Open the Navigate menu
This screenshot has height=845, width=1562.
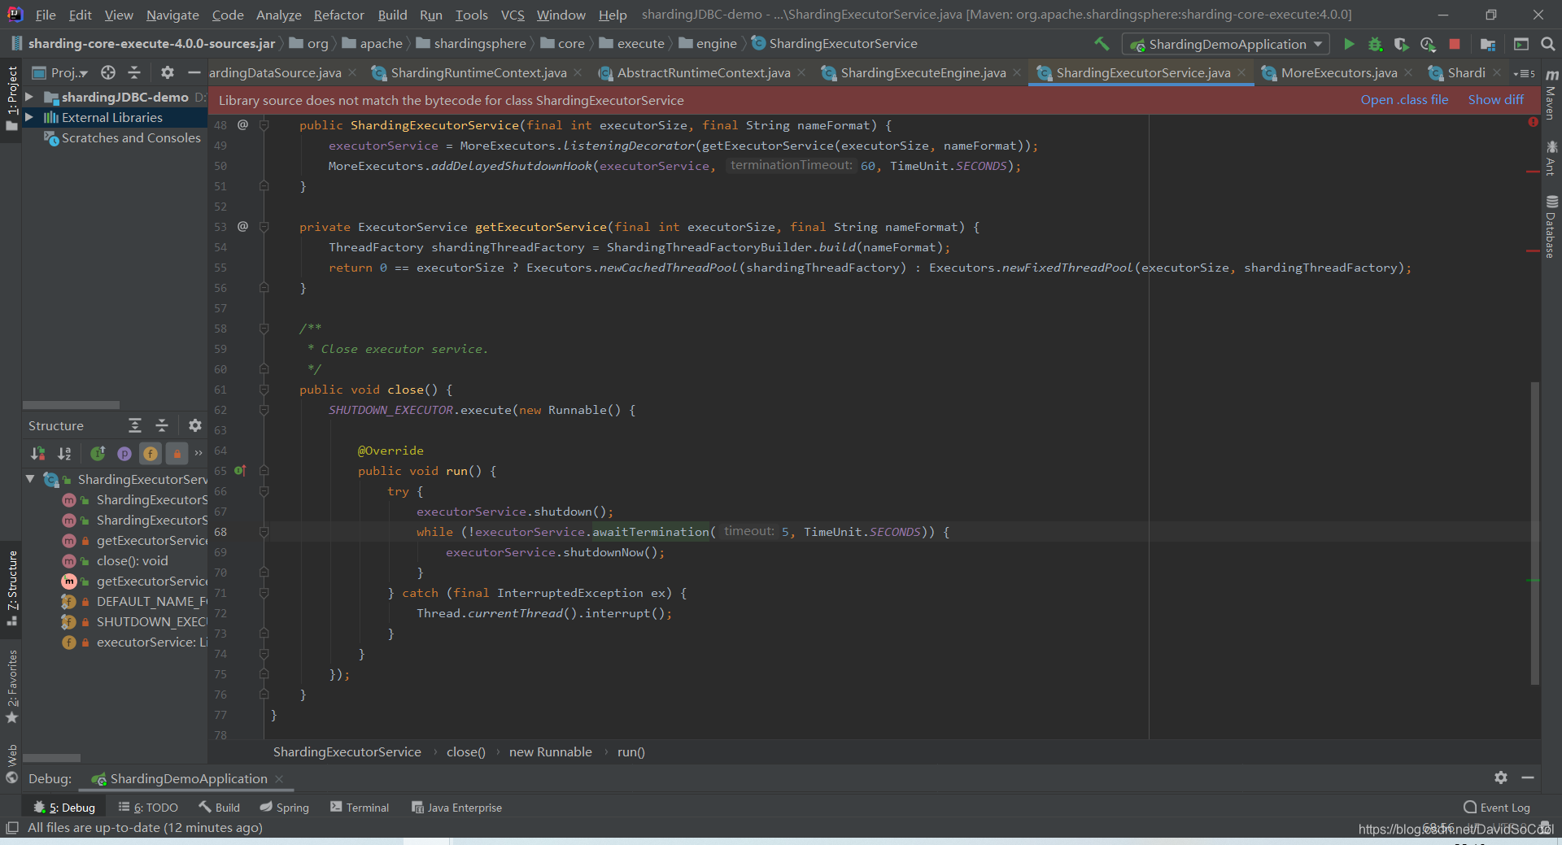[x=172, y=15]
